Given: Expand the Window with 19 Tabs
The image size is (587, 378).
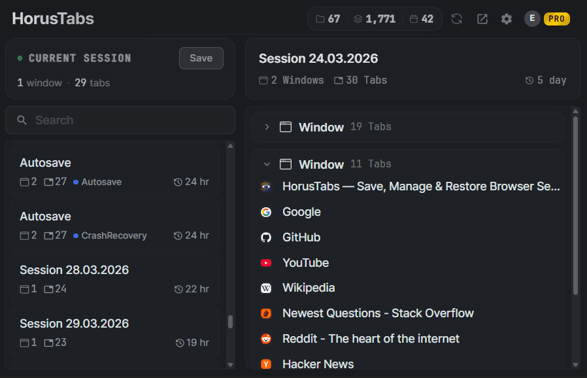Looking at the screenshot, I should (267, 127).
